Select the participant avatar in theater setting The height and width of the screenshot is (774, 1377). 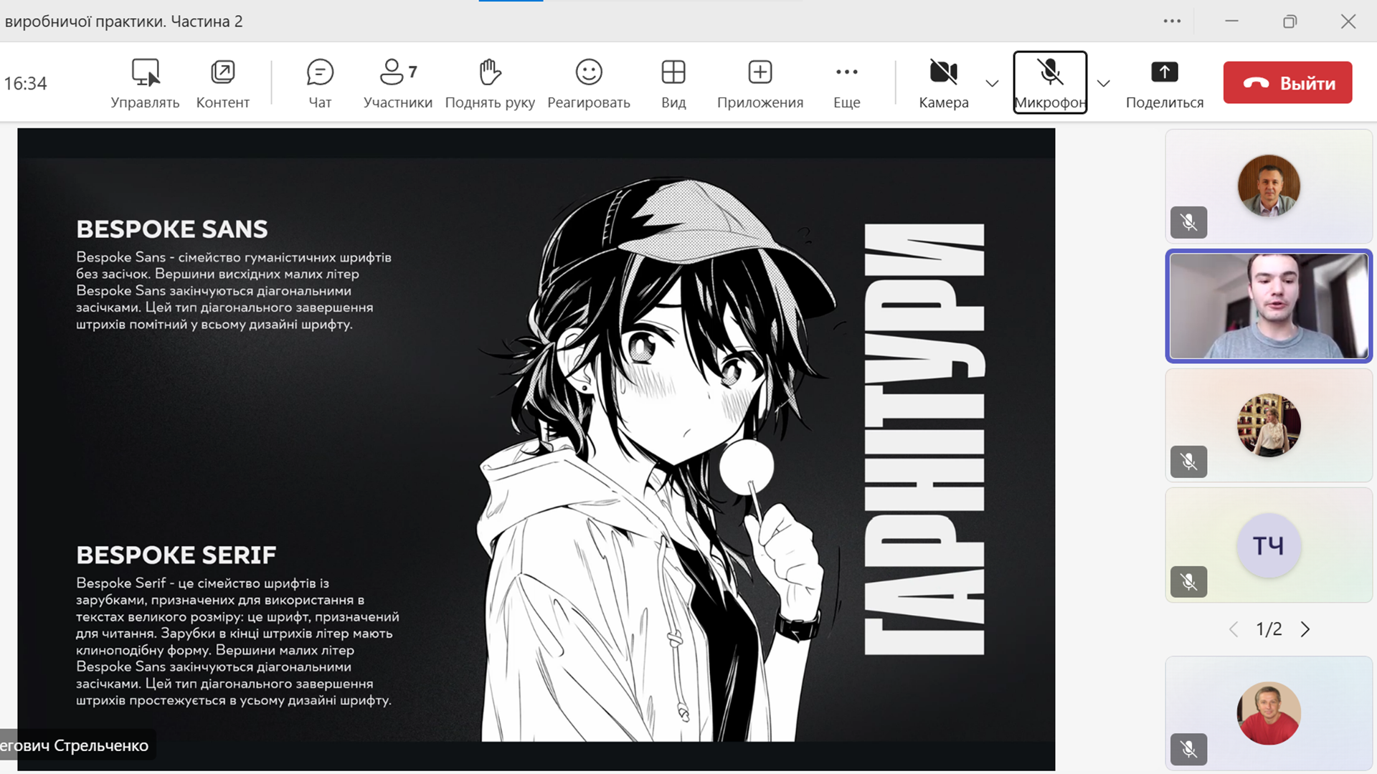point(1269,425)
